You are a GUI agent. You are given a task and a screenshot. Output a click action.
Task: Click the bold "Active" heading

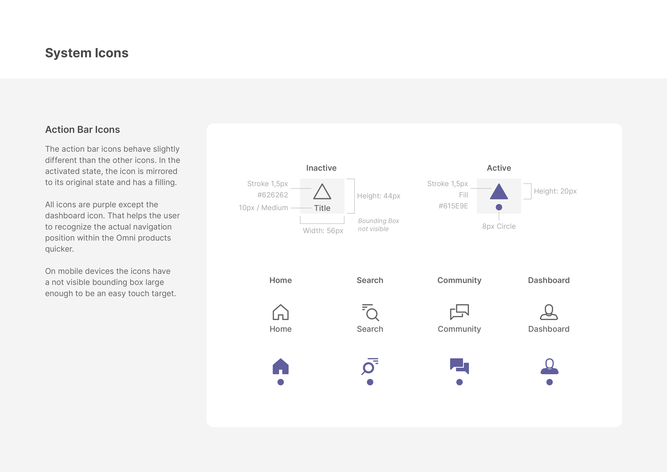point(499,168)
